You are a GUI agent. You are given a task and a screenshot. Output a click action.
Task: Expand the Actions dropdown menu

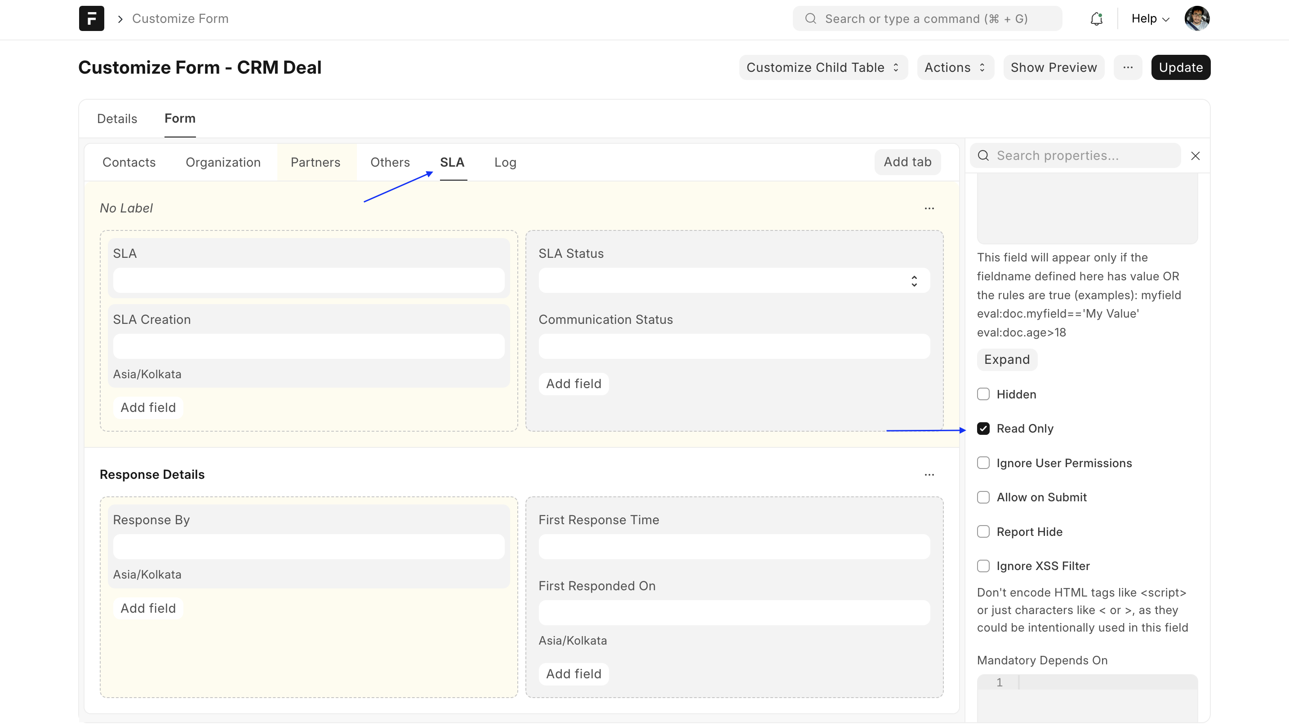pos(955,67)
